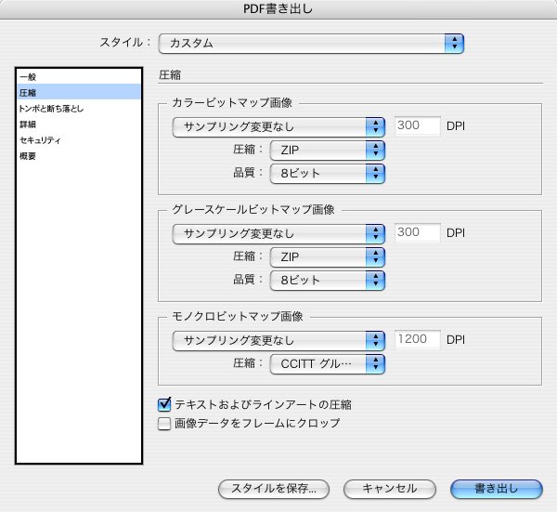
Task: Select 詳細 in the category list
Action: (x=79, y=125)
